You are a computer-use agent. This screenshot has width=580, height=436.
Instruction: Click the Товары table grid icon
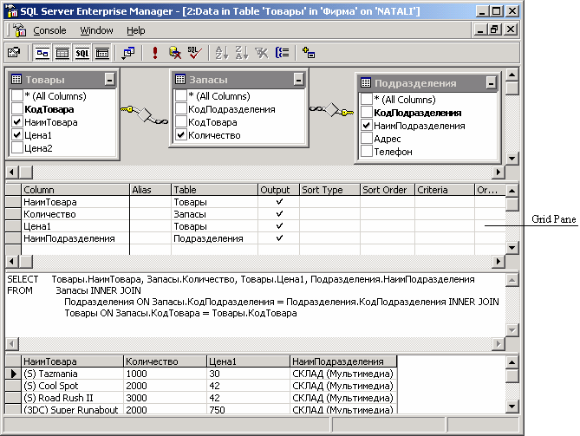pyautogui.click(x=16, y=79)
